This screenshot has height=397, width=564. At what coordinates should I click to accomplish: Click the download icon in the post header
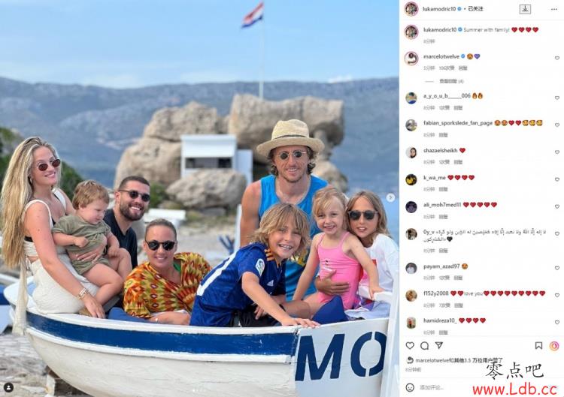[525, 9]
